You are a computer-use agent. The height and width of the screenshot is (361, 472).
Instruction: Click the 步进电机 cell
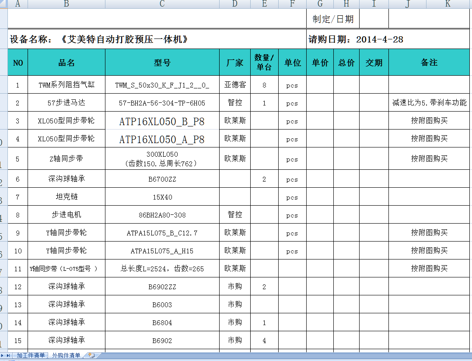66,215
